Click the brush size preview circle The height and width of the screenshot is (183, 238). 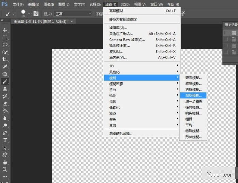(23, 12)
